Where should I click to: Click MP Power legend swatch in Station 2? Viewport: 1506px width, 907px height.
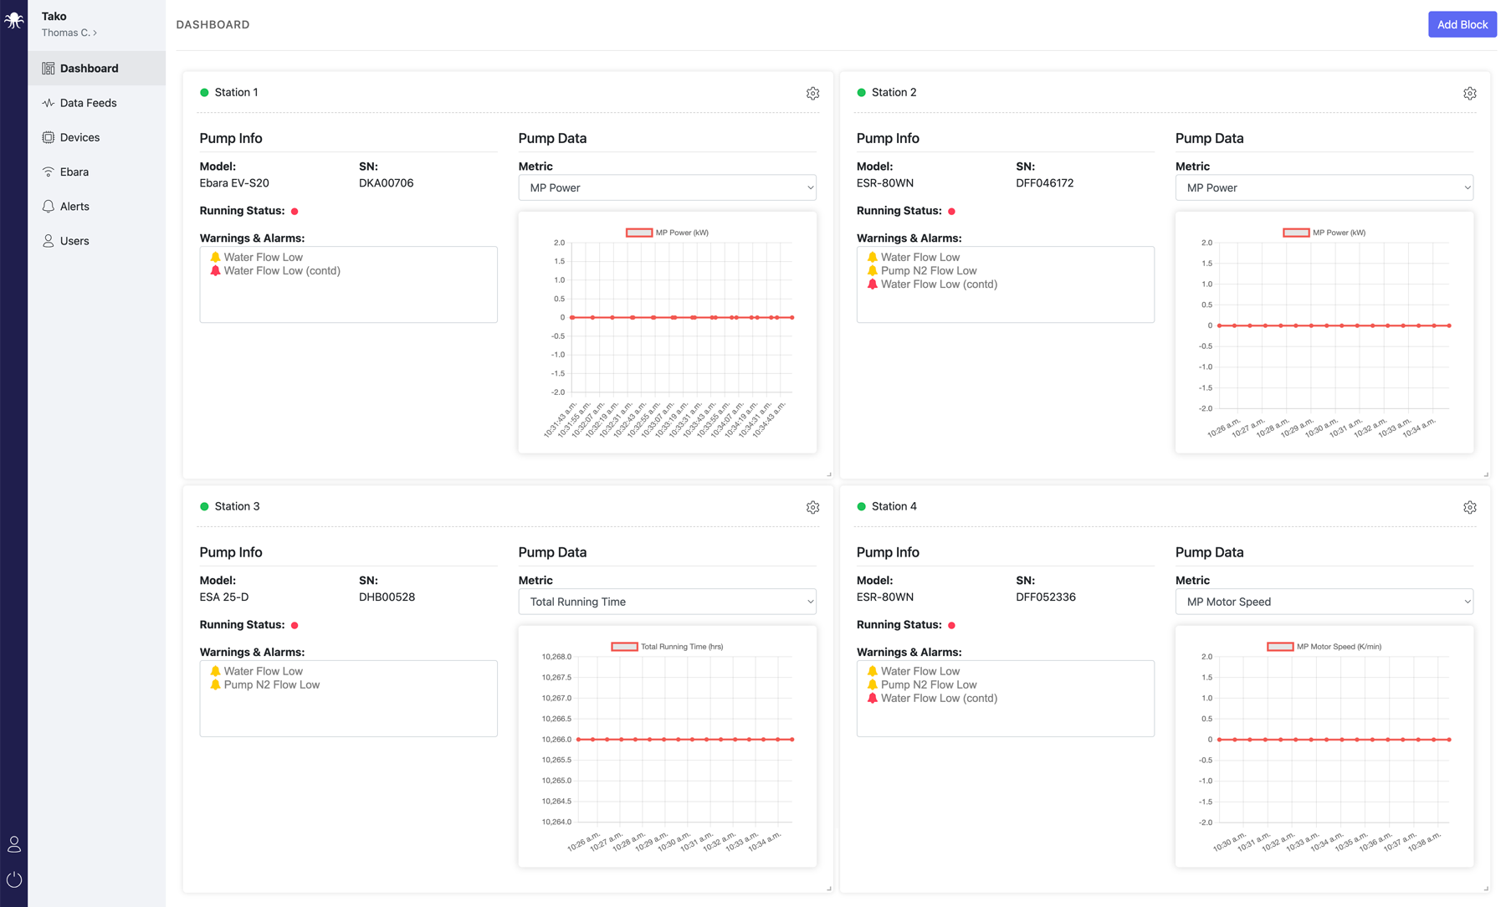(x=1296, y=233)
